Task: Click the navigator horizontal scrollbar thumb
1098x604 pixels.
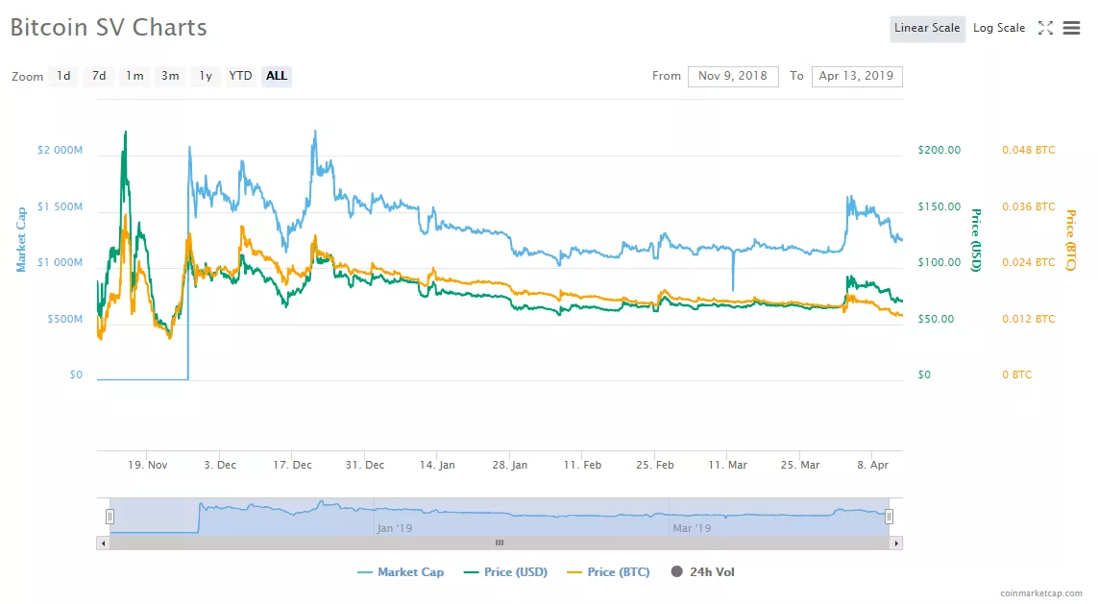Action: click(499, 543)
